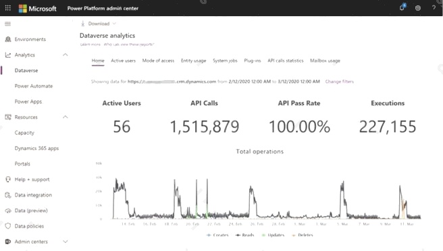The image size is (443, 251).
Task: Select the Help + support headset icon
Action: click(x=8, y=179)
